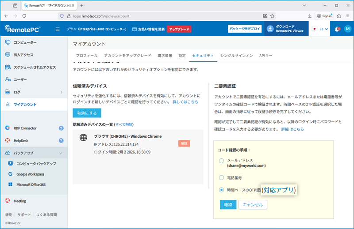Open the browser application menu
The width and height of the screenshot is (354, 229).
[348, 16]
